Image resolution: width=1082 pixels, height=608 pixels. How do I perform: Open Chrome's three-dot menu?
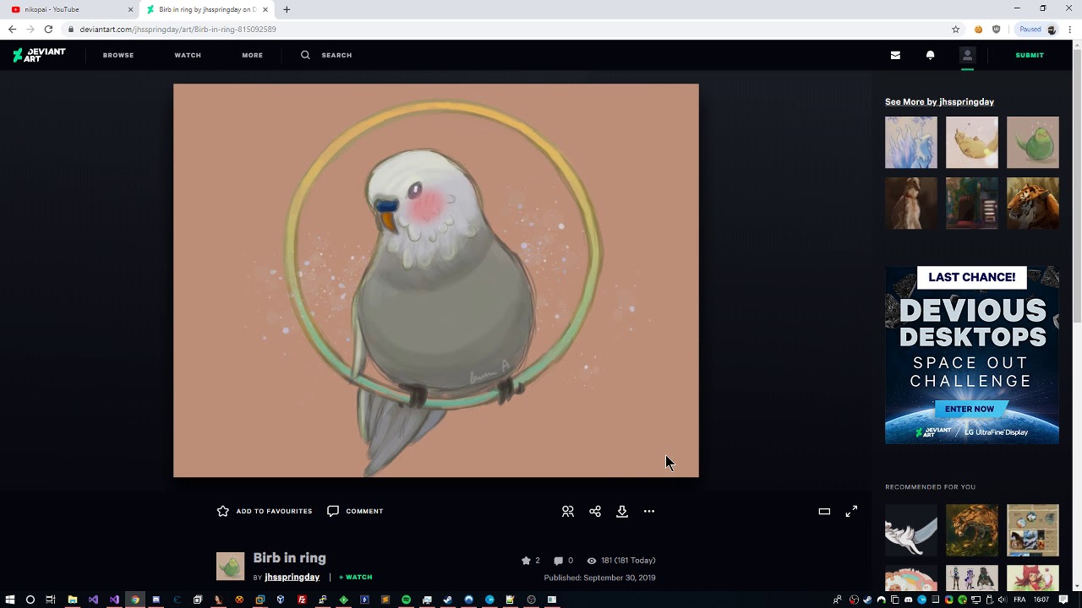(1070, 29)
